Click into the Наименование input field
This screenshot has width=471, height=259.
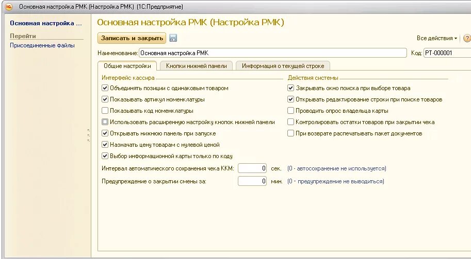click(273, 53)
